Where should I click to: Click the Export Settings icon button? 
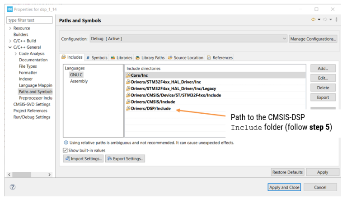click(125, 159)
